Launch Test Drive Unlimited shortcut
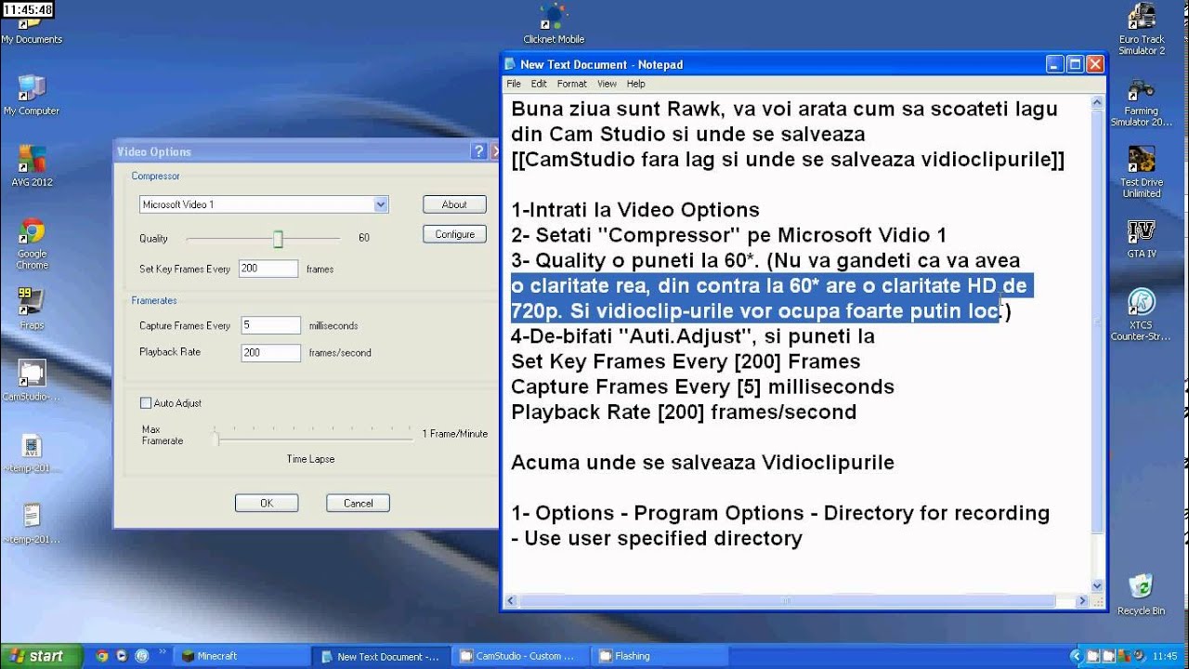The image size is (1189, 669). tap(1142, 173)
